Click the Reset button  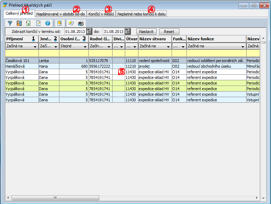169,31
